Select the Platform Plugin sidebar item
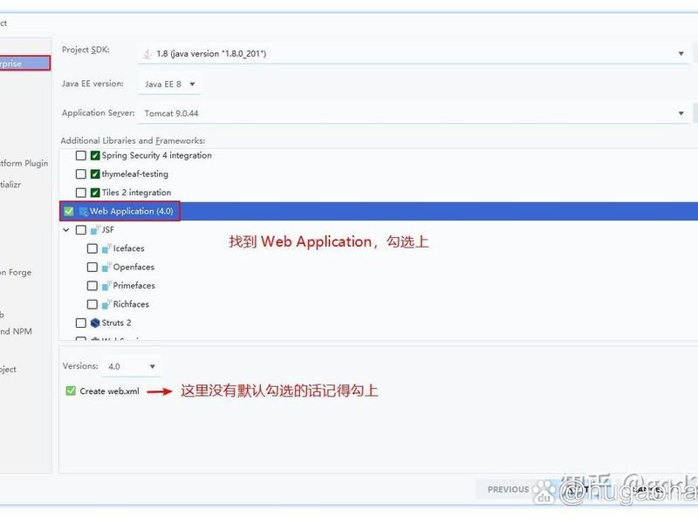This screenshot has width=698, height=523. (x=24, y=163)
